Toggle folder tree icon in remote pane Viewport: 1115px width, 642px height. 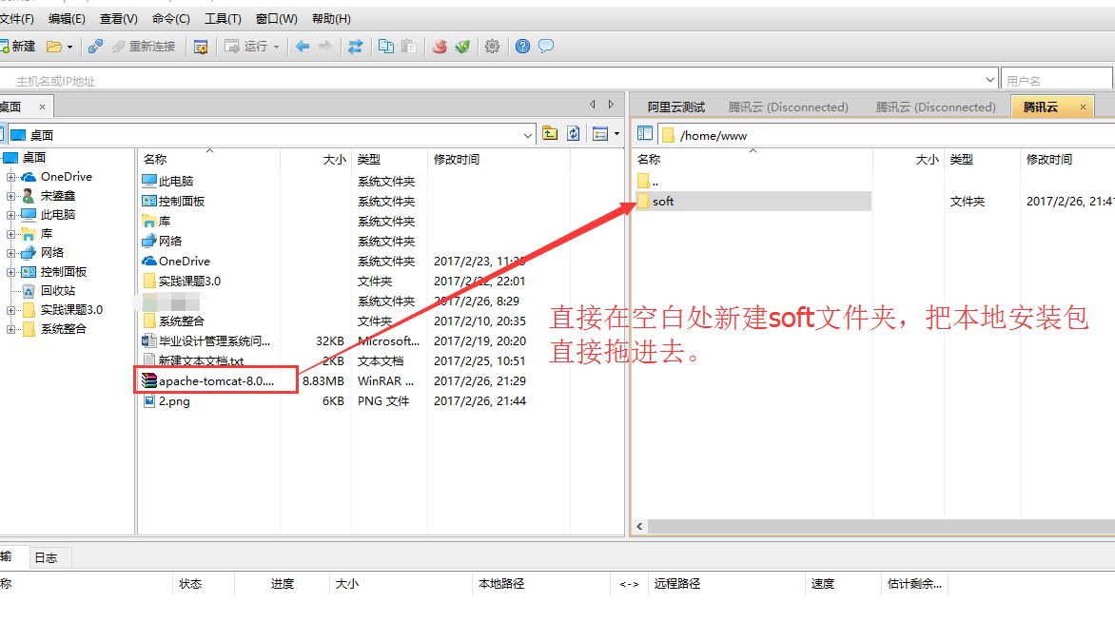point(645,134)
